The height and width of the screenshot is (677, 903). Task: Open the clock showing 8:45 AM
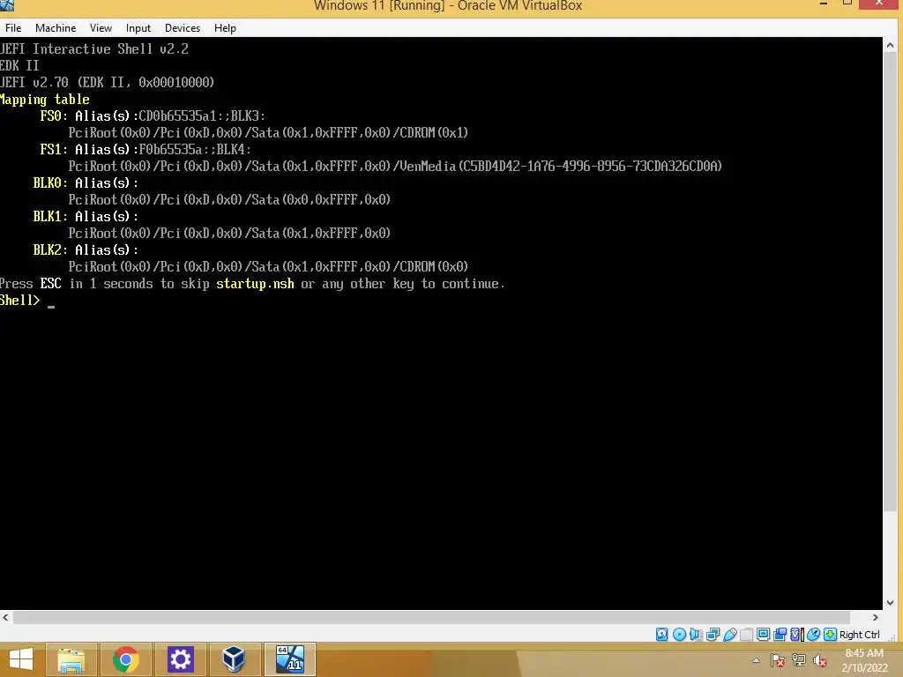click(864, 660)
